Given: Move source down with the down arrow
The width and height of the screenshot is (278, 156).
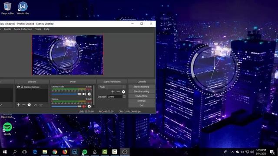Looking at the screenshot, I should pos(41,105).
